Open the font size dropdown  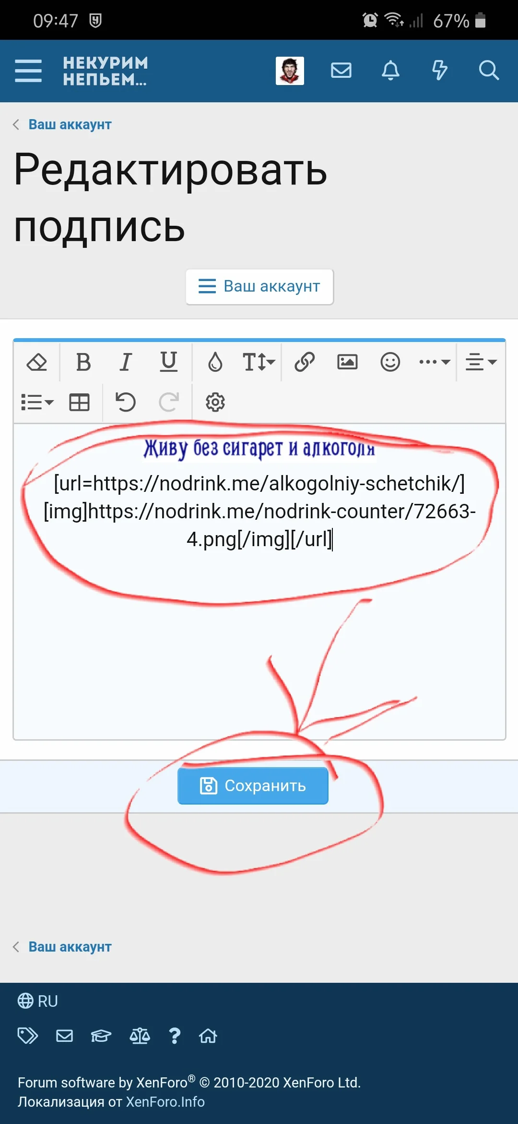(259, 362)
